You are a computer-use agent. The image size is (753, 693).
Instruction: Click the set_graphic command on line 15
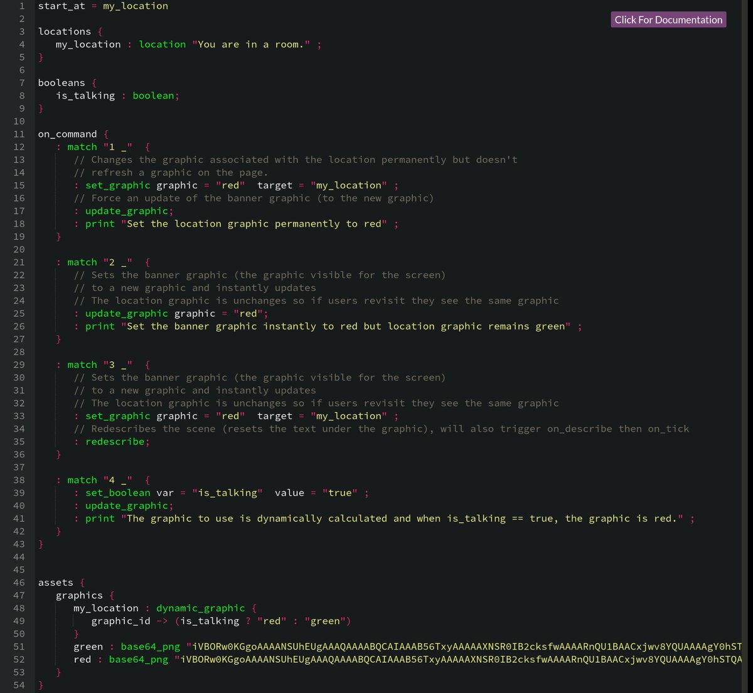coord(118,186)
